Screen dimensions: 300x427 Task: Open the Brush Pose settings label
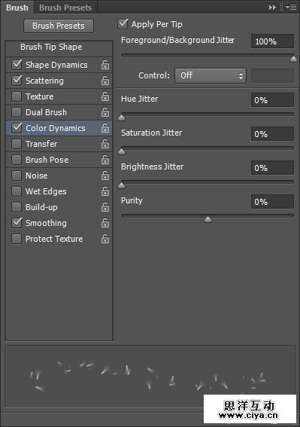click(47, 160)
